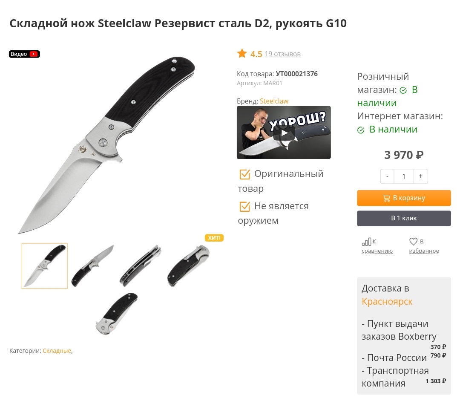Play the ХОРОШ? video review

click(284, 133)
